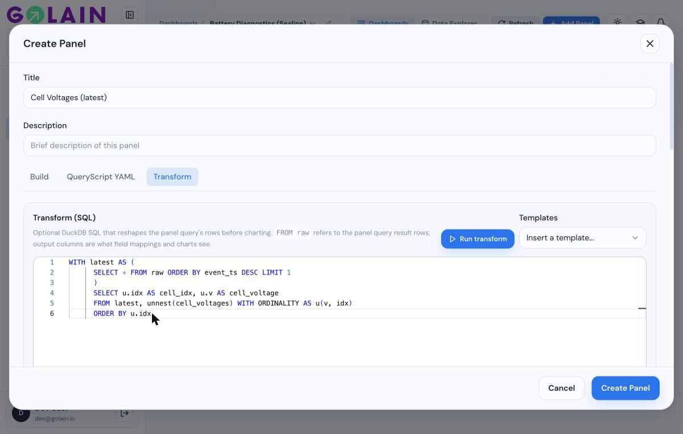Switch to the Build tab
This screenshot has height=434, width=683.
pyautogui.click(x=39, y=177)
